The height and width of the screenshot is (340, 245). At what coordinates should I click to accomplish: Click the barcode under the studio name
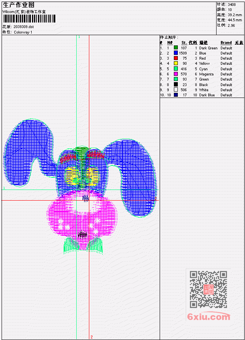click(x=29, y=19)
